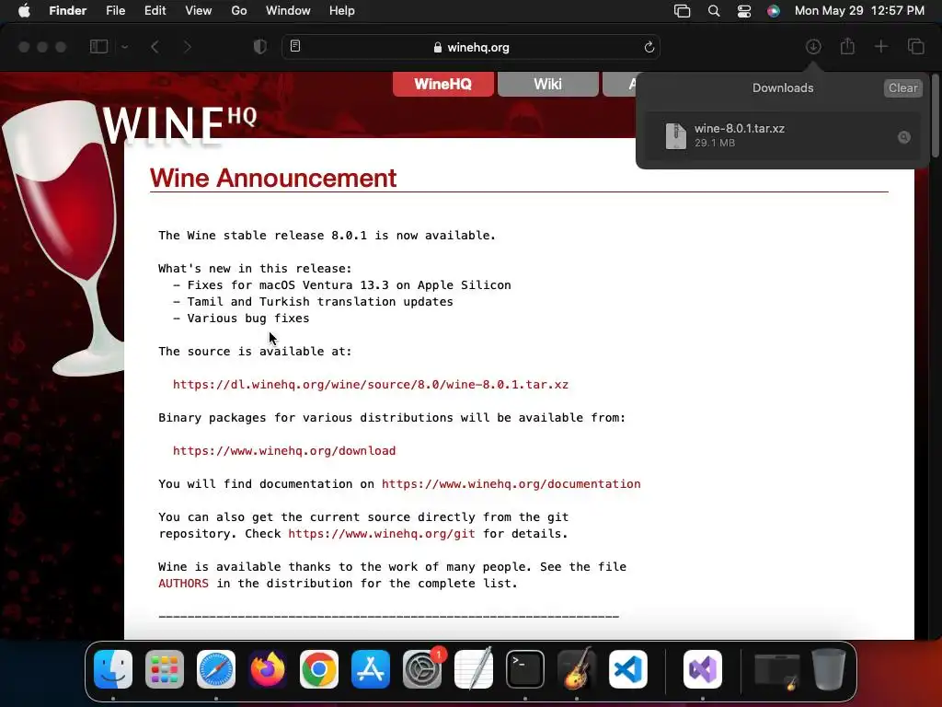
Task: Clear the Downloads list
Action: click(902, 87)
